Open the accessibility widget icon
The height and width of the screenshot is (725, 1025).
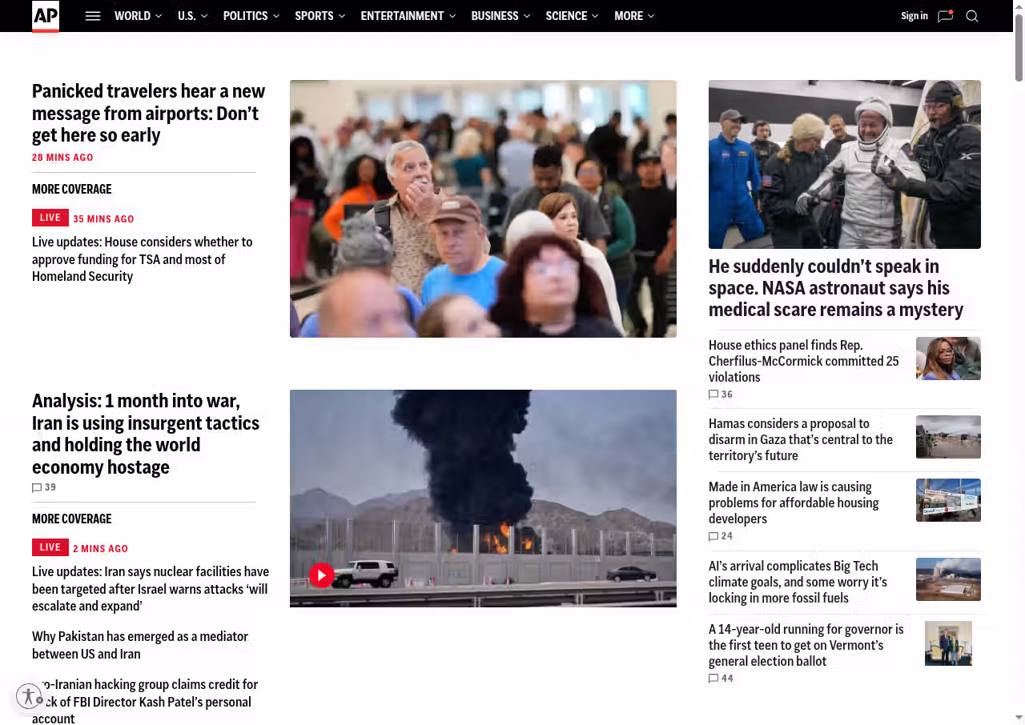(29, 696)
